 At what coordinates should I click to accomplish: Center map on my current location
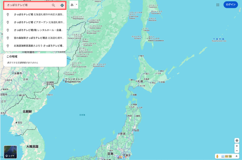236,140
